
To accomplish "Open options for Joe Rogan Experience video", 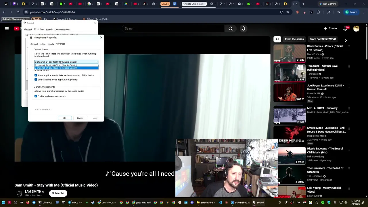I will [349, 86].
